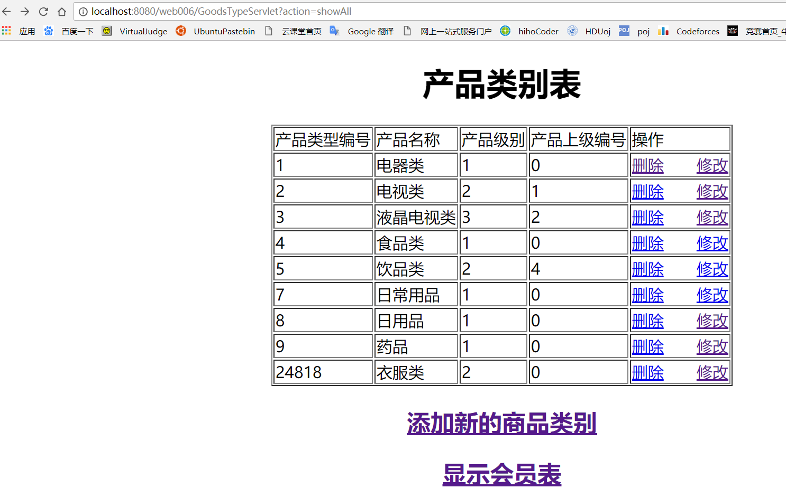Open the browser home page icon

tap(62, 12)
